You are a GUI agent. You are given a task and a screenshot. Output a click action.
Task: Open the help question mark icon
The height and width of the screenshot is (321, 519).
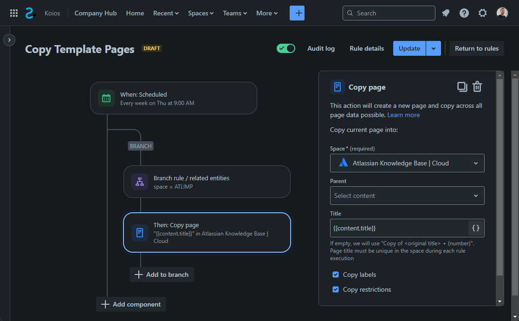(464, 13)
